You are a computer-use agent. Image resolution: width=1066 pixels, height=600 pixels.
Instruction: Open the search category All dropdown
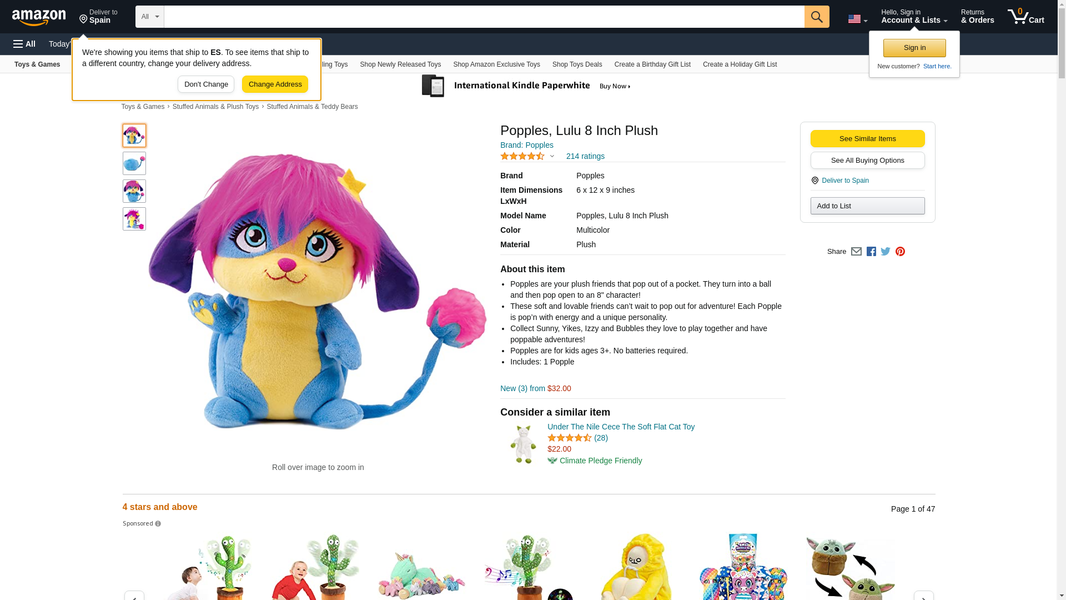tap(149, 17)
